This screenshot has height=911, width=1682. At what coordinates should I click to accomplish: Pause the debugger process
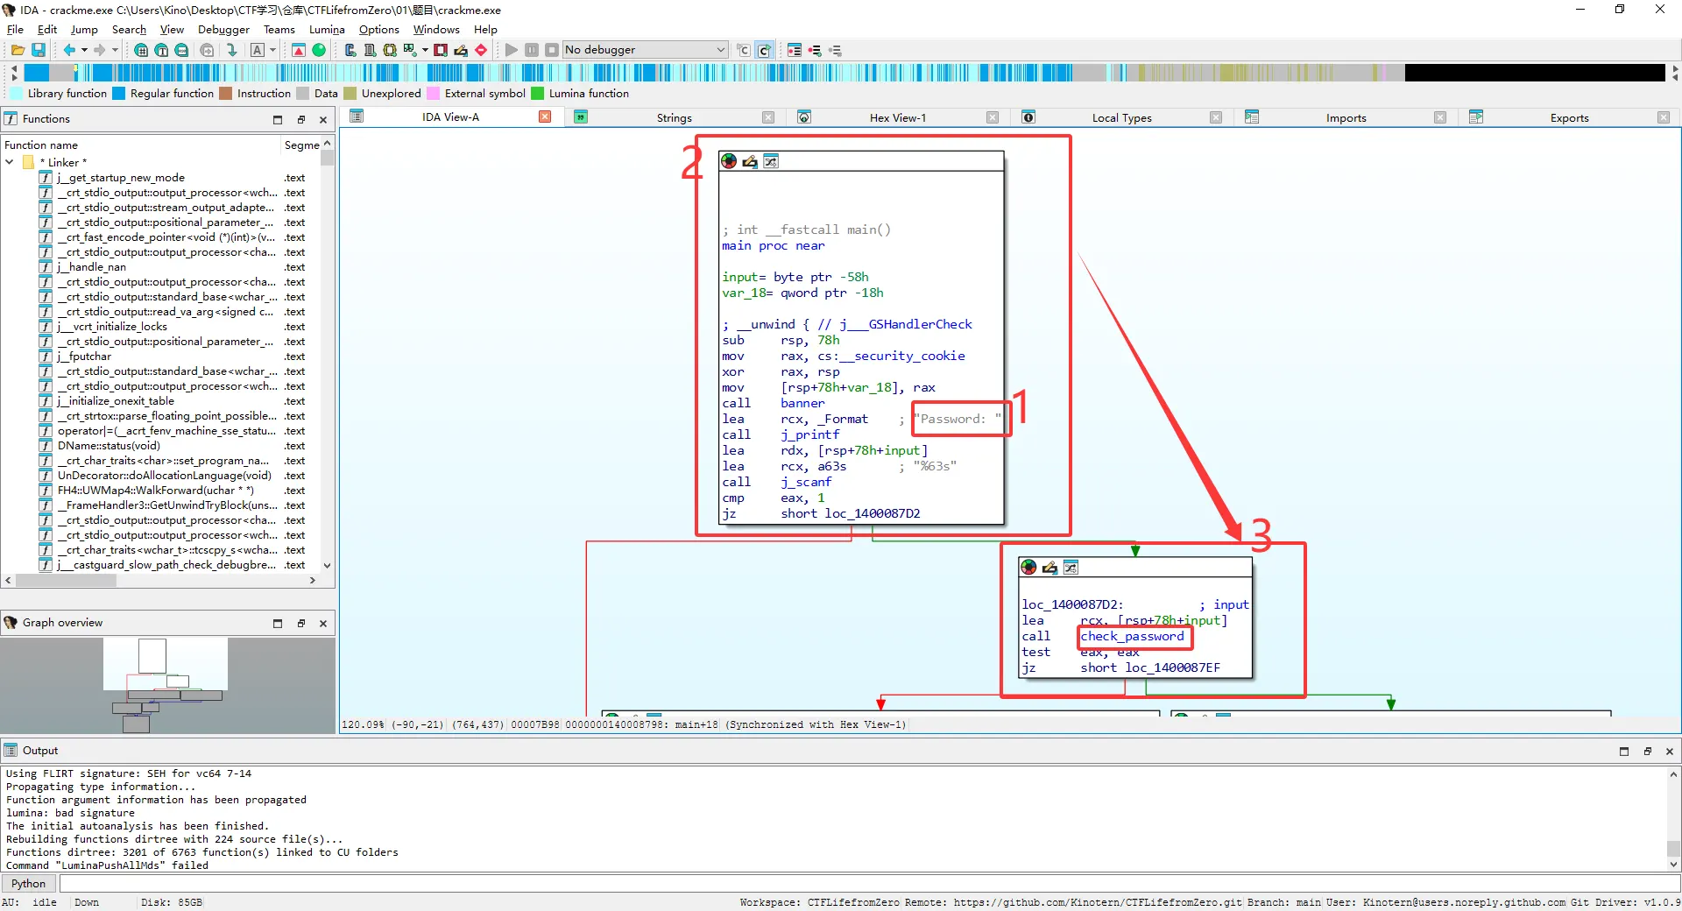click(x=532, y=50)
